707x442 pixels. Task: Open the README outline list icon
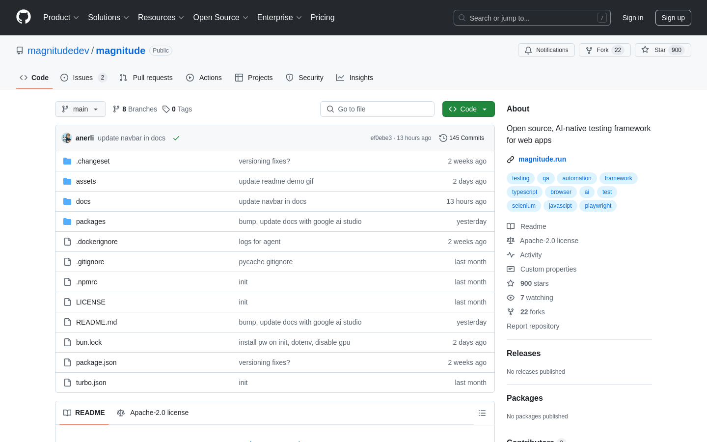point(482,413)
